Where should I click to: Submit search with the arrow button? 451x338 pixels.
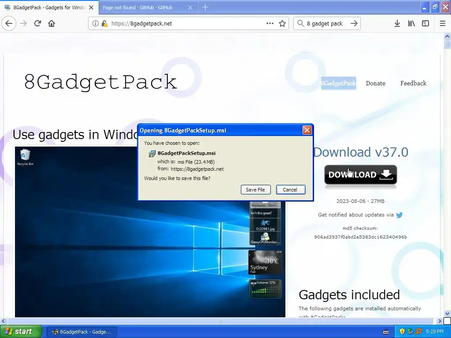(354, 24)
